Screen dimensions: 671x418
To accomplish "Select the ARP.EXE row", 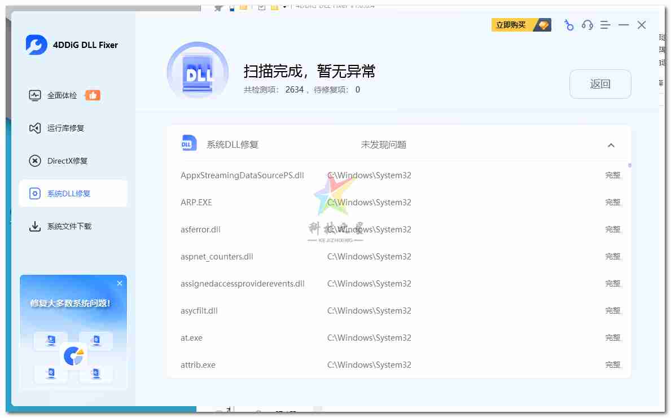I will [196, 203].
